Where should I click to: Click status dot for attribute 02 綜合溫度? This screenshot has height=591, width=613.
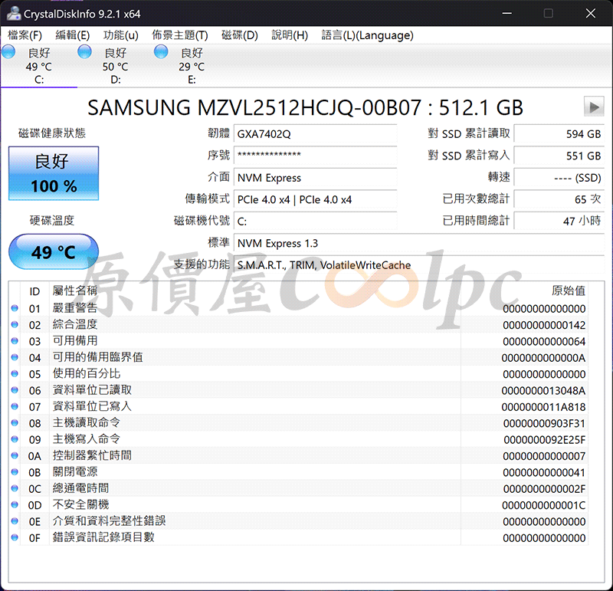[15, 325]
